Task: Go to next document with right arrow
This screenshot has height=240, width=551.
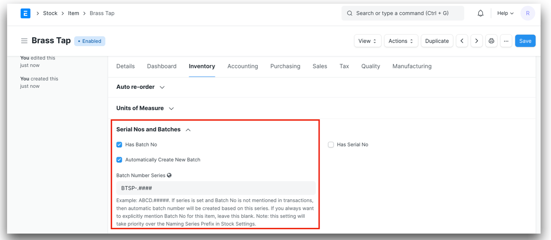Action: tap(476, 41)
